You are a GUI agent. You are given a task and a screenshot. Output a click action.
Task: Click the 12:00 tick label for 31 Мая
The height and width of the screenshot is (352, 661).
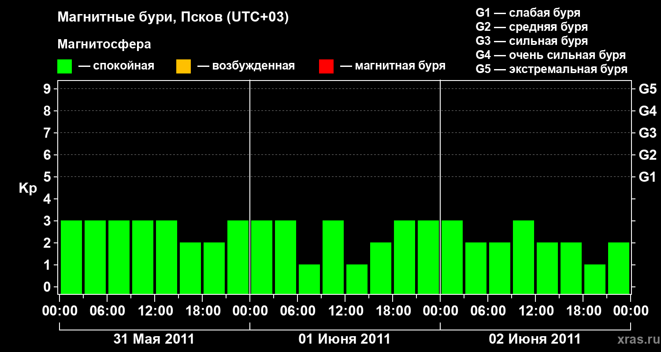155,311
